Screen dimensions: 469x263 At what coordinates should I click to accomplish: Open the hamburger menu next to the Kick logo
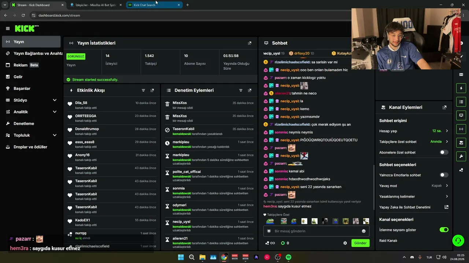point(8,28)
